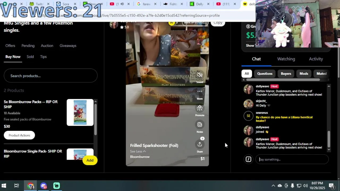
Task: Open the Pending tab
Action: click(x=28, y=46)
